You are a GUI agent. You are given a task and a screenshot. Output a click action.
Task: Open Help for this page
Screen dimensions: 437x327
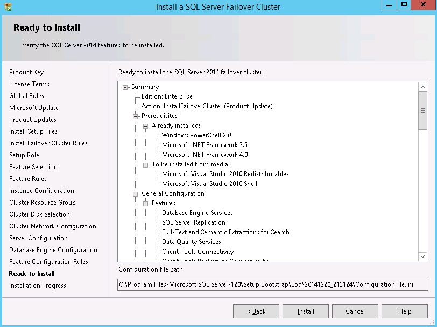pyautogui.click(x=404, y=311)
